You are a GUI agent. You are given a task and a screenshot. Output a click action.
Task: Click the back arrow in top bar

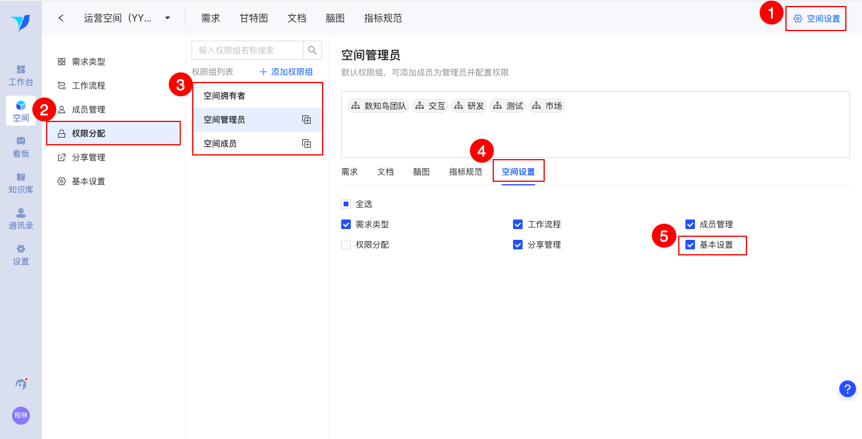[x=61, y=18]
